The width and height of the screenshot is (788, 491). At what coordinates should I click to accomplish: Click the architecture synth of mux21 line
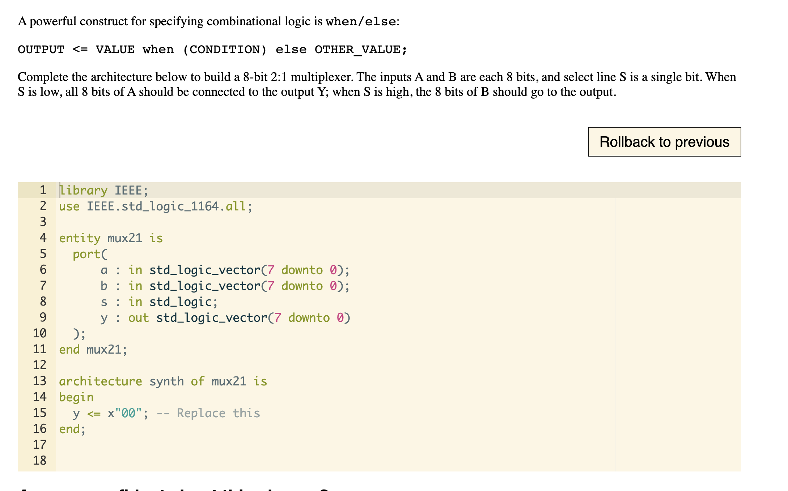[x=163, y=381]
